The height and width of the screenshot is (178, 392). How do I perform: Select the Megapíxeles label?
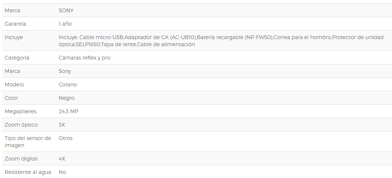[20, 111]
